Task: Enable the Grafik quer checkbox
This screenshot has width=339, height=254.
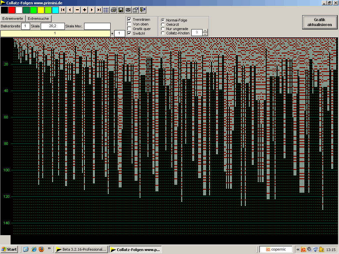Action: click(129, 29)
